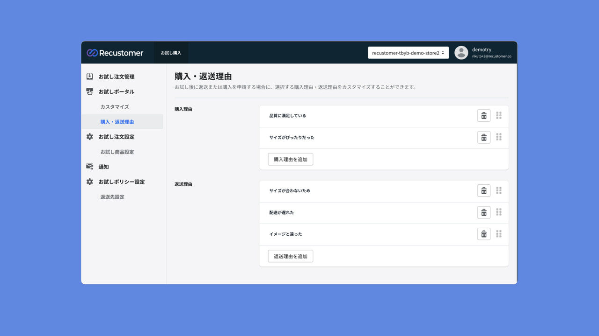Grab drag handle for 品質に満足している
Viewport: 599px width, 336px height.
pyautogui.click(x=499, y=115)
